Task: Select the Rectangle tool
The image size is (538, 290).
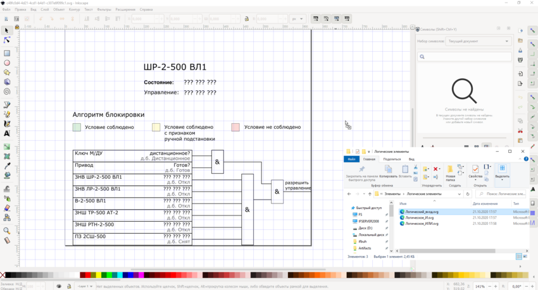Action: (x=7, y=54)
